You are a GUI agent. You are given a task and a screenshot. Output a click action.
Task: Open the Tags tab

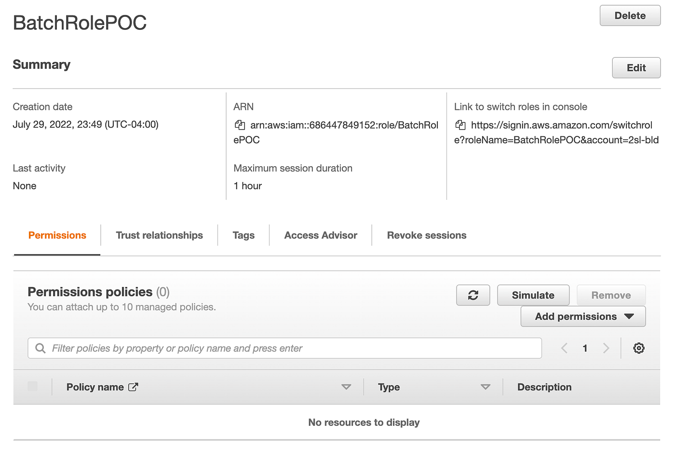click(243, 235)
